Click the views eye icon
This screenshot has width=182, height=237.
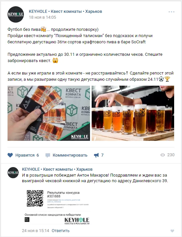(163, 155)
